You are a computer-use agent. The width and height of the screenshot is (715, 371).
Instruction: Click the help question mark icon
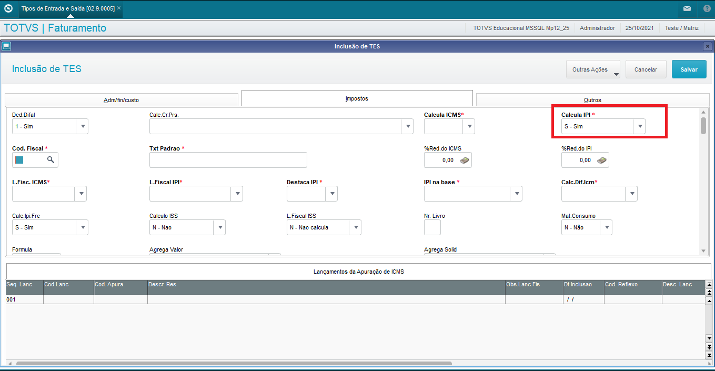coord(706,8)
